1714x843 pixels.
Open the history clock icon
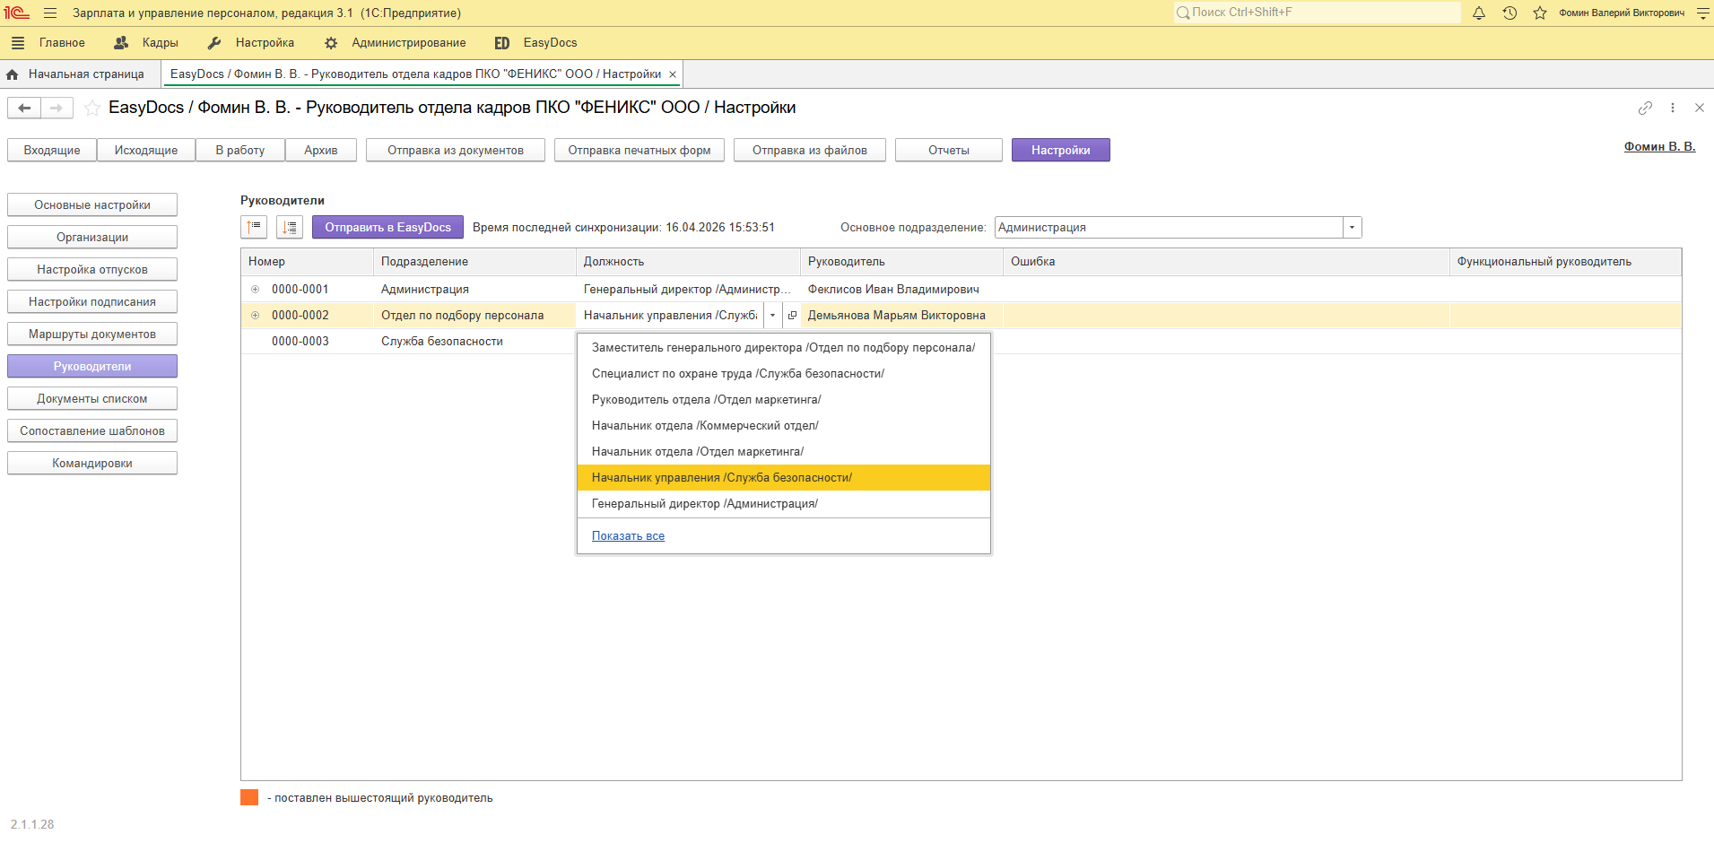click(x=1510, y=13)
